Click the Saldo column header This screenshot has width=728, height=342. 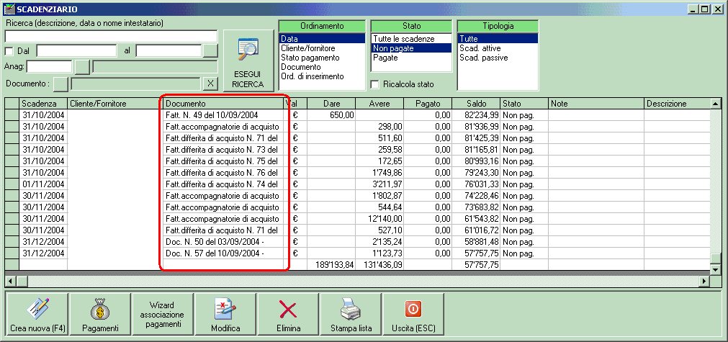tap(476, 104)
